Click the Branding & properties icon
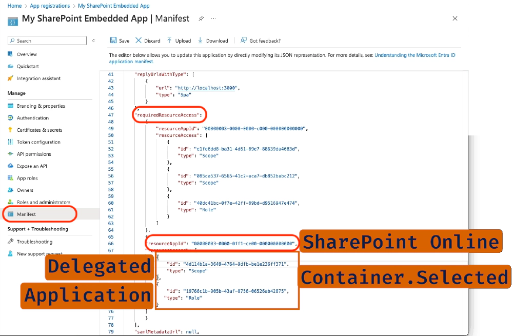 [x=10, y=106]
